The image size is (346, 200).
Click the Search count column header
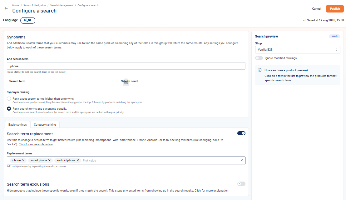[x=130, y=81]
